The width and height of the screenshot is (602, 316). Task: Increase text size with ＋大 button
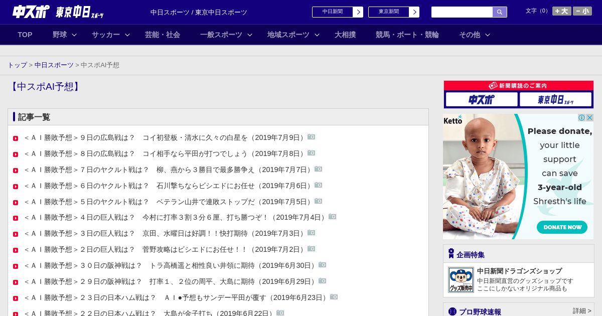click(x=561, y=11)
